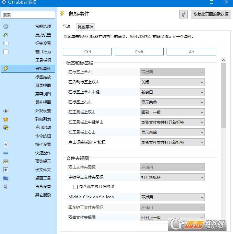233x234 pixels.
Task: Toggle the Ctrl modifier button
Action: 87,52
